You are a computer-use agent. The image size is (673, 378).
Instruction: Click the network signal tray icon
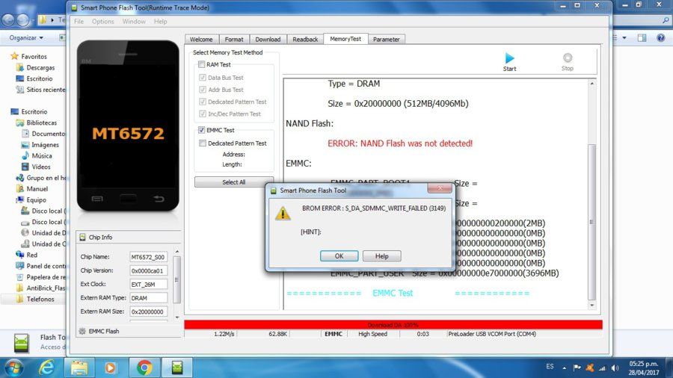[603, 368]
